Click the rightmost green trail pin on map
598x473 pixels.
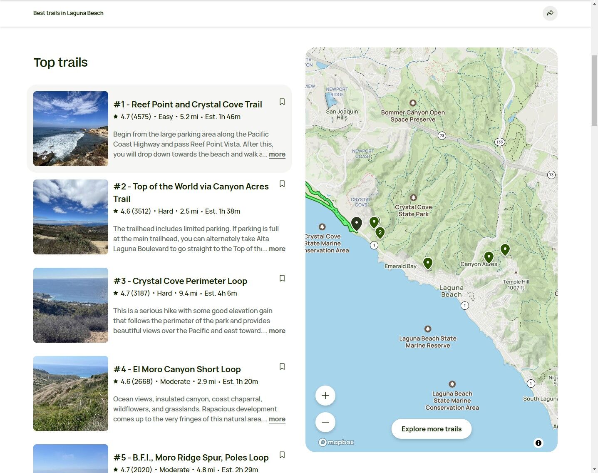coord(505,250)
